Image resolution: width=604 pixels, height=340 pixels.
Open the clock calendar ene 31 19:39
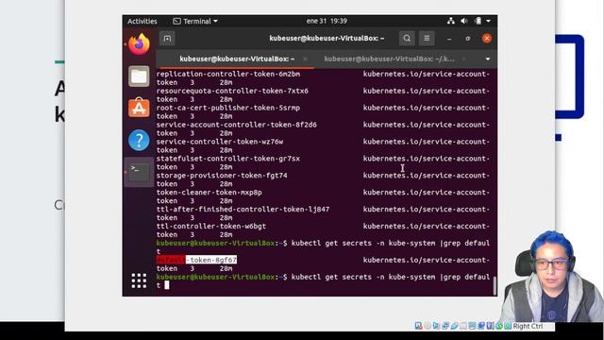click(327, 21)
